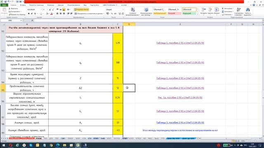Viewport: 264px width, 148px height.
Task: Align text to middle of cell
Action: pyautogui.click(x=61, y=9)
